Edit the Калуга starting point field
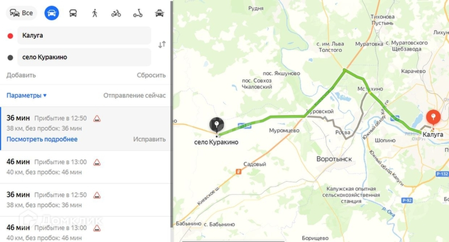This screenshot has height=242, width=449. click(x=84, y=35)
